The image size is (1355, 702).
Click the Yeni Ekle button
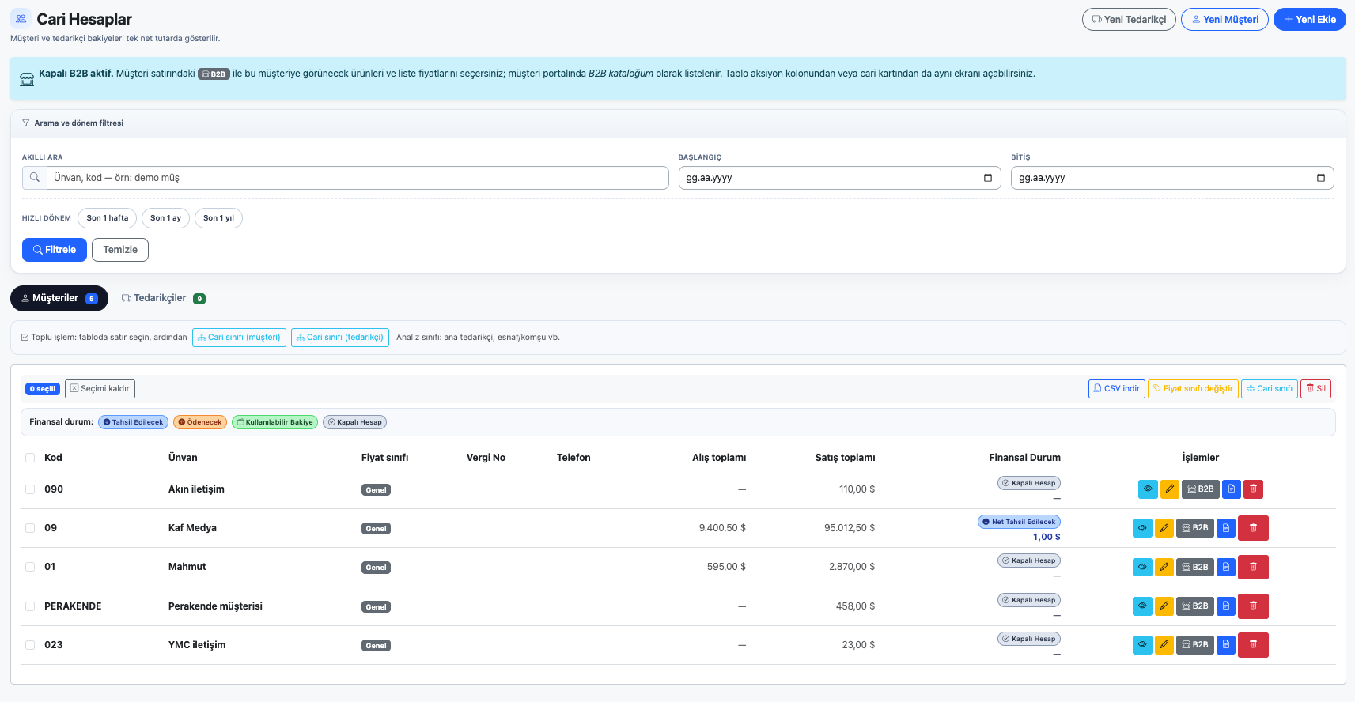click(x=1310, y=20)
